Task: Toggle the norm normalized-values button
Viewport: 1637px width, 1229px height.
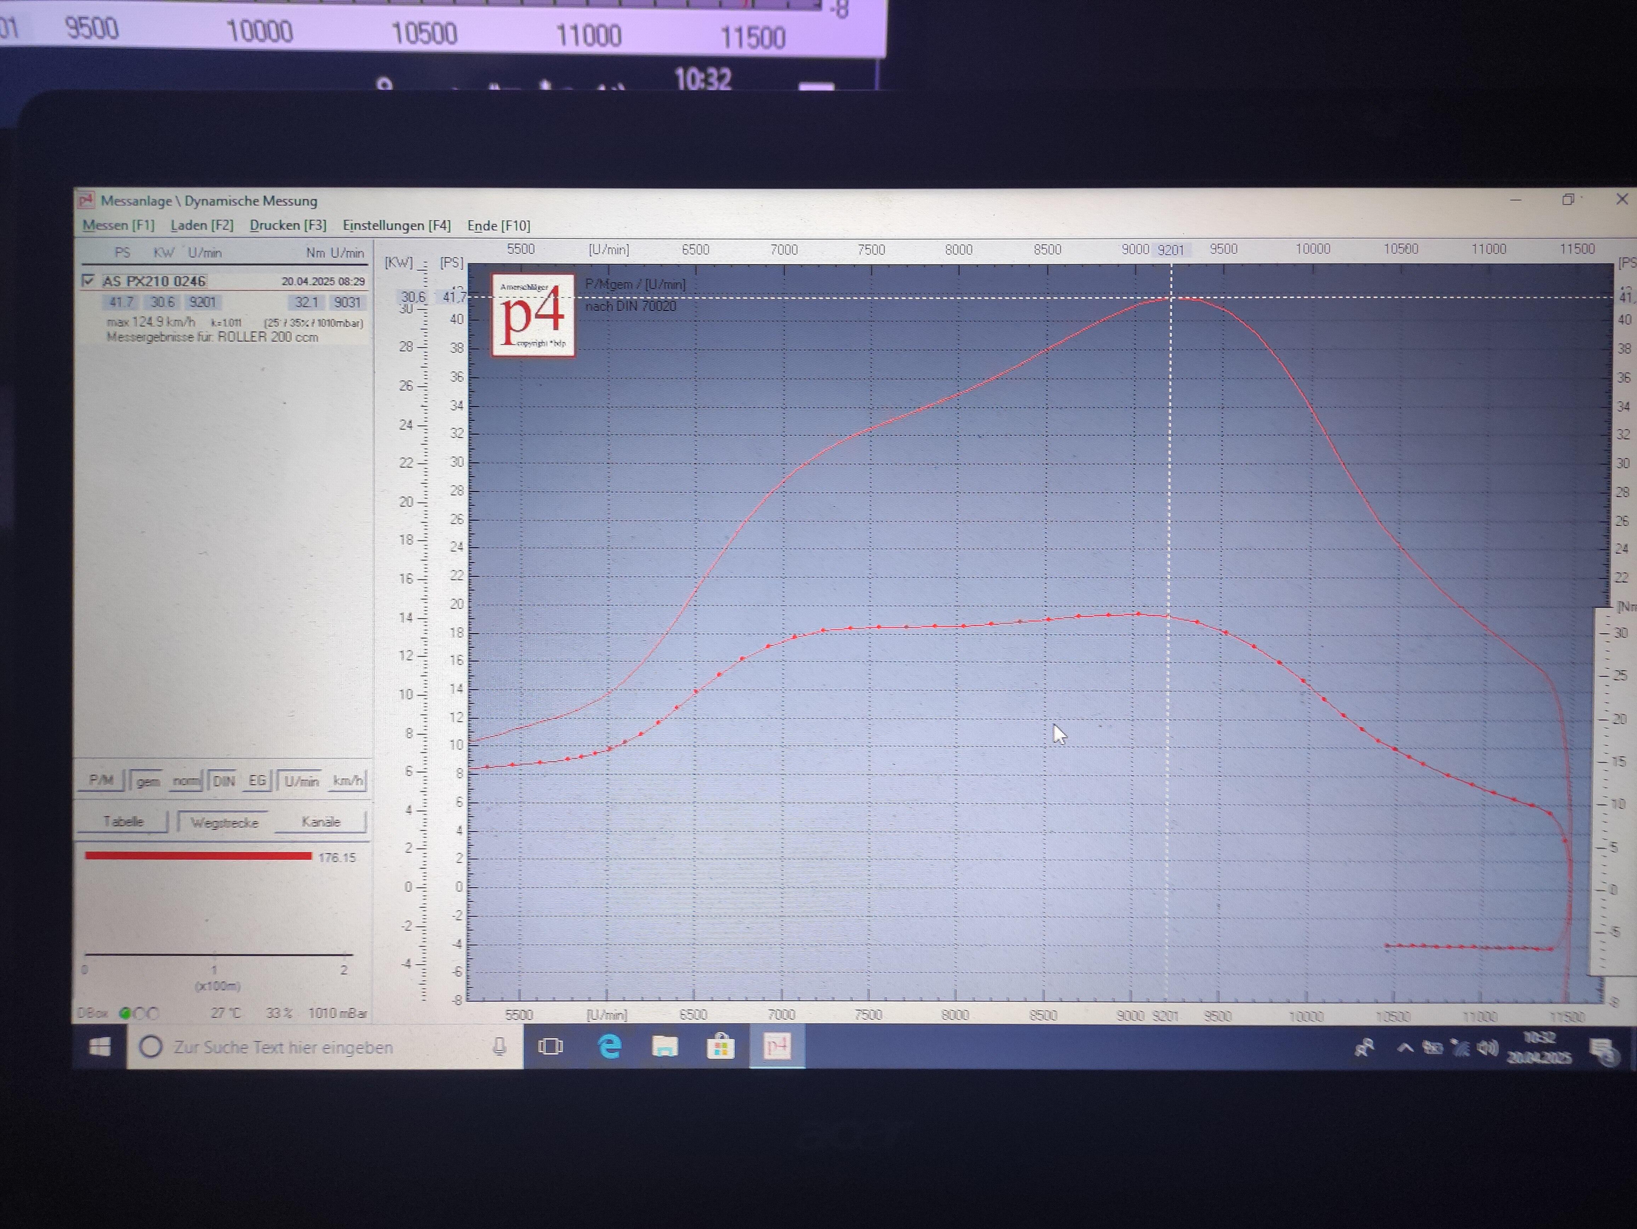Action: (x=185, y=781)
